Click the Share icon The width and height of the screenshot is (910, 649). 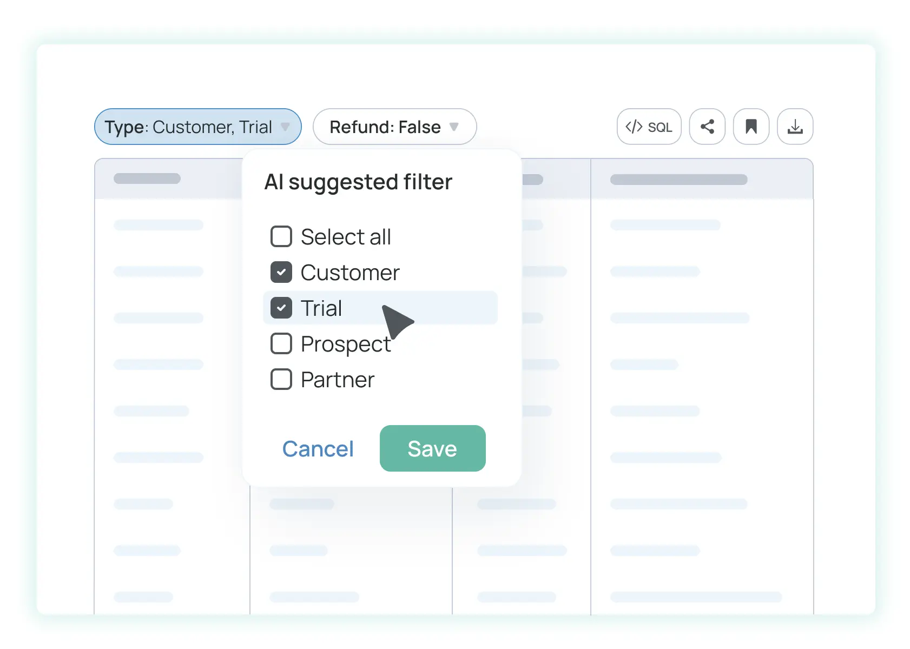click(x=707, y=127)
